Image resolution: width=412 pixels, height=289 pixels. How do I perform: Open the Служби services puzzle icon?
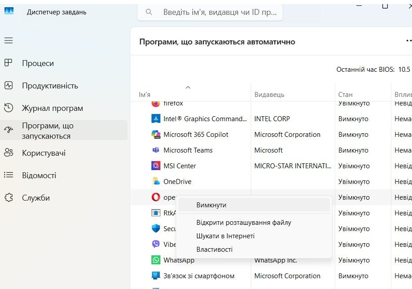click(x=9, y=197)
